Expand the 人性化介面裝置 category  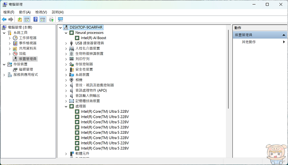pyautogui.click(x=66, y=49)
